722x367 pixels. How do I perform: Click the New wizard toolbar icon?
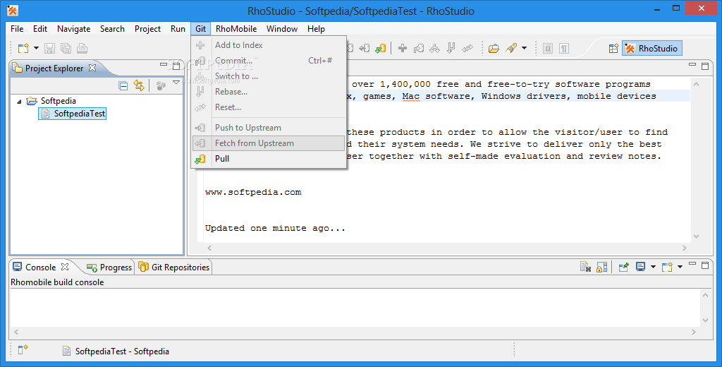(23, 48)
